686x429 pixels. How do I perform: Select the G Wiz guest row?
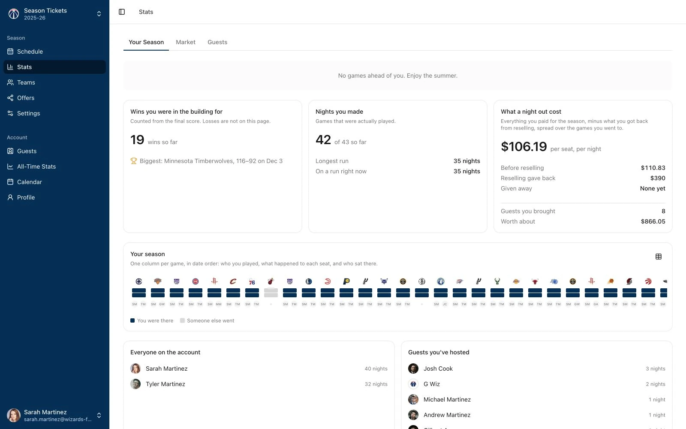pyautogui.click(x=537, y=384)
